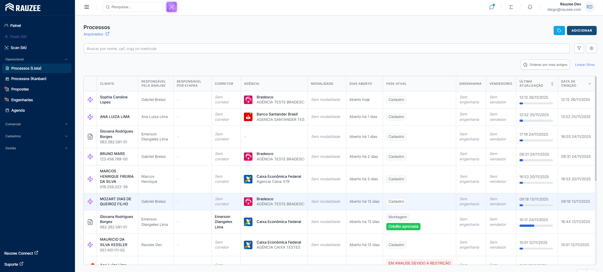603x272 pixels.
Task: Click lightning icon on Sophia Caroline Lopes row
Action: click(x=90, y=100)
